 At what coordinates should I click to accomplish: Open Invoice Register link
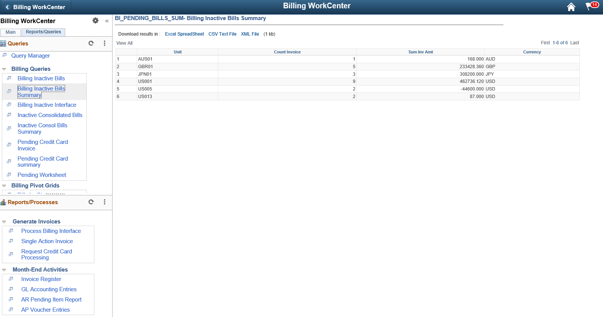41,279
